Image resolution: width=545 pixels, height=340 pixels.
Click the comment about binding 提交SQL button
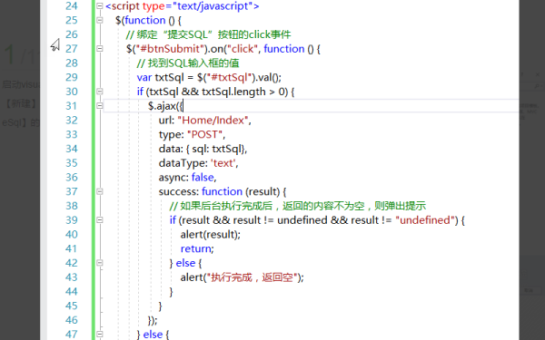[x=209, y=34]
